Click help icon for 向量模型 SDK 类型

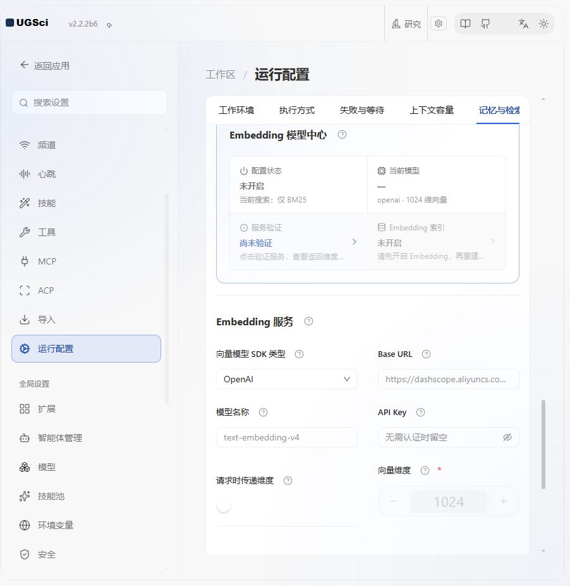[299, 354]
